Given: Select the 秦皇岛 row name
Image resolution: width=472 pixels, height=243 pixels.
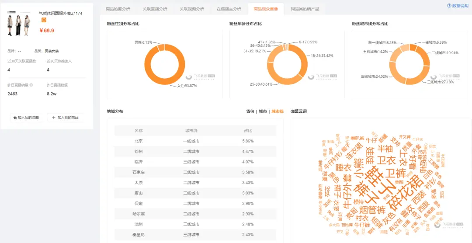Looking at the screenshot, I should (x=139, y=235).
